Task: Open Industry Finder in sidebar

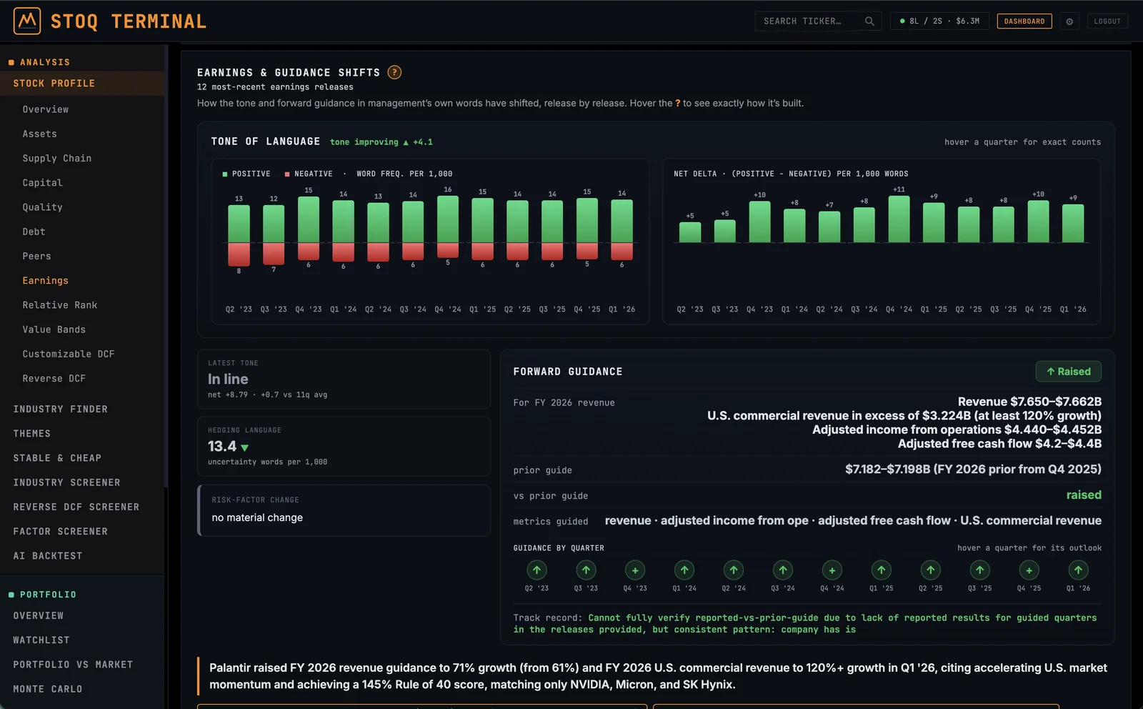Action: 61,409
